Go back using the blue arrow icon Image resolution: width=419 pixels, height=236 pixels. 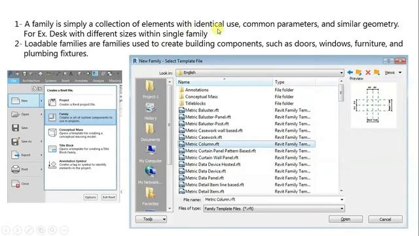350,72
